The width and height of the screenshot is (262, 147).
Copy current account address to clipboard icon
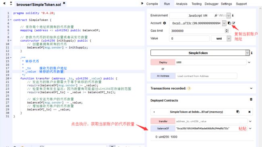coord(229,23)
